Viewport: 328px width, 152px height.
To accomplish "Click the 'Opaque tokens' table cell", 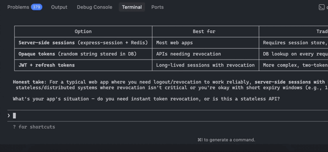I will (x=83, y=54).
